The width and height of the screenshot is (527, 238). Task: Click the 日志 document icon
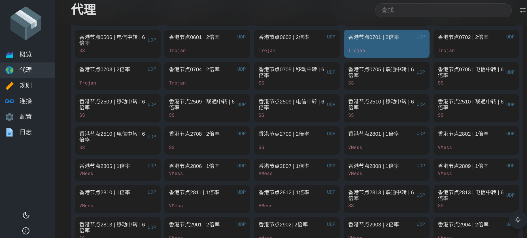point(10,132)
